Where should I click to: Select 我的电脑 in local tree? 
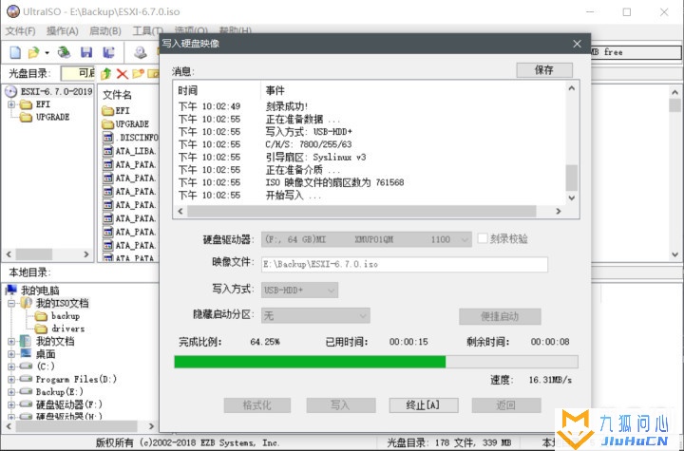pyautogui.click(x=40, y=291)
